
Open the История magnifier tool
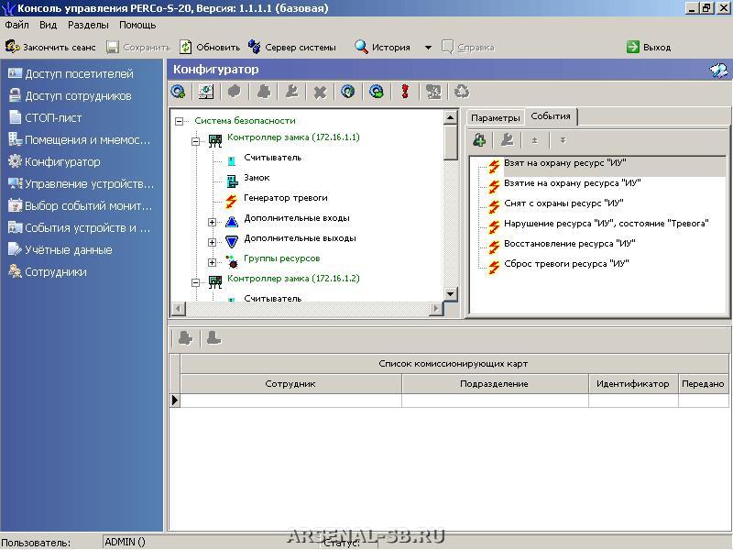click(362, 47)
